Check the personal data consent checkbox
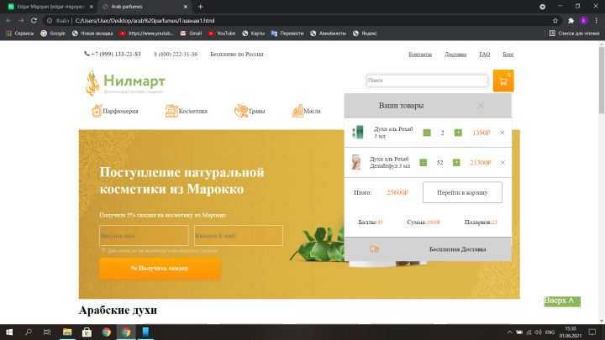605x340 pixels. pos(103,250)
